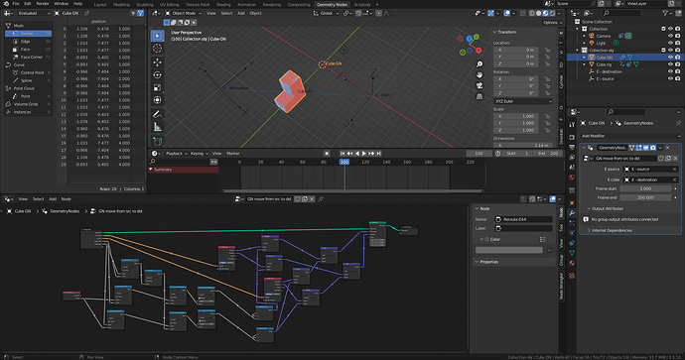Toggle spreadsheet filter funnel button
685x360 pixels.
tap(141, 13)
